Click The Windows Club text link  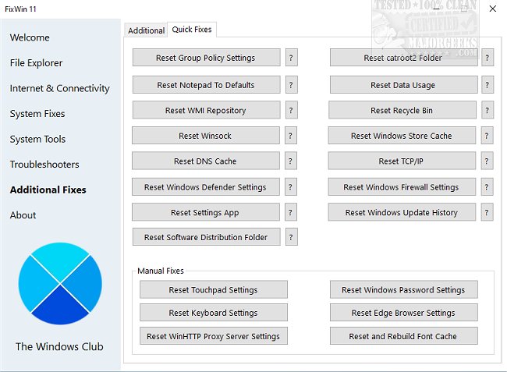(x=59, y=346)
